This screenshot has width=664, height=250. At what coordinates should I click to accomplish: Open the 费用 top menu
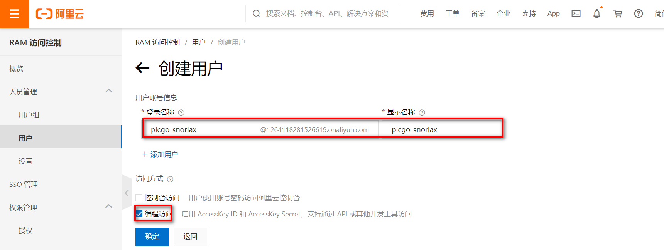tap(427, 13)
